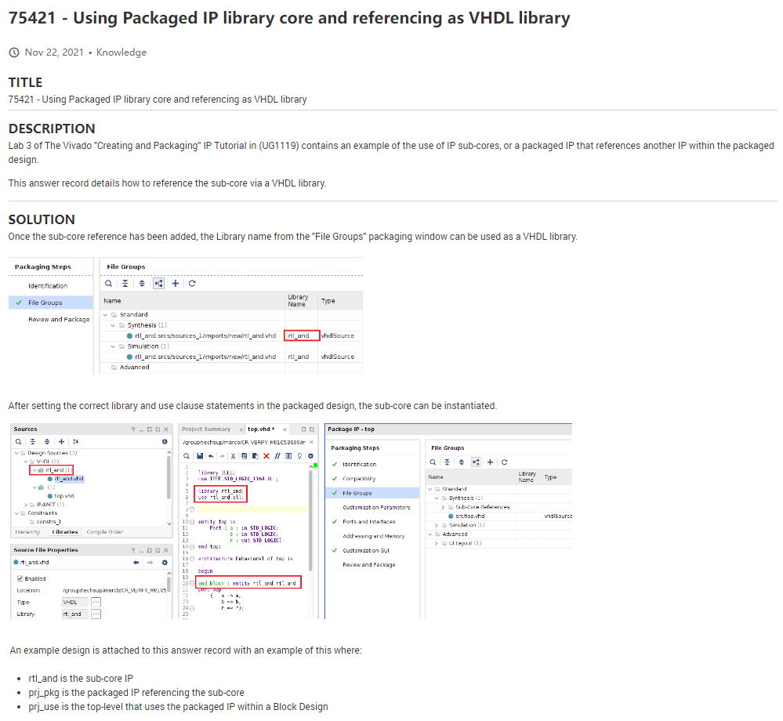Click the refresh icon in the Package IP File Groups toolbar

504,462
